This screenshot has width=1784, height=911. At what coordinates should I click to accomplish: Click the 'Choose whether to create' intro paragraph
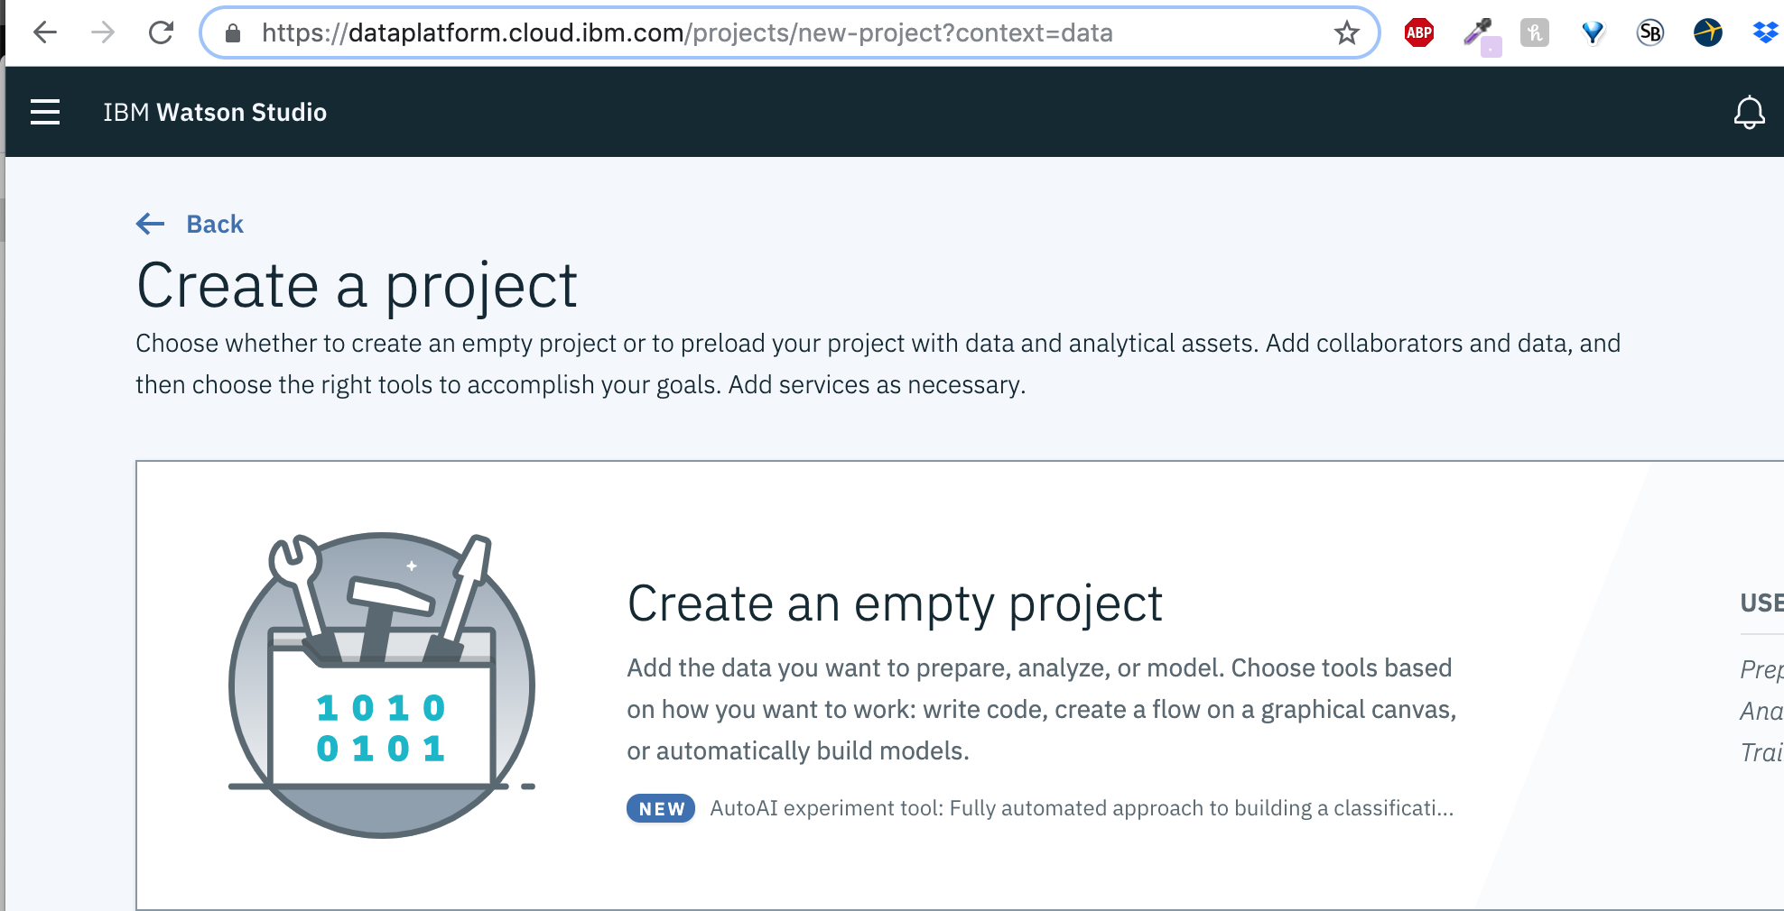click(878, 363)
